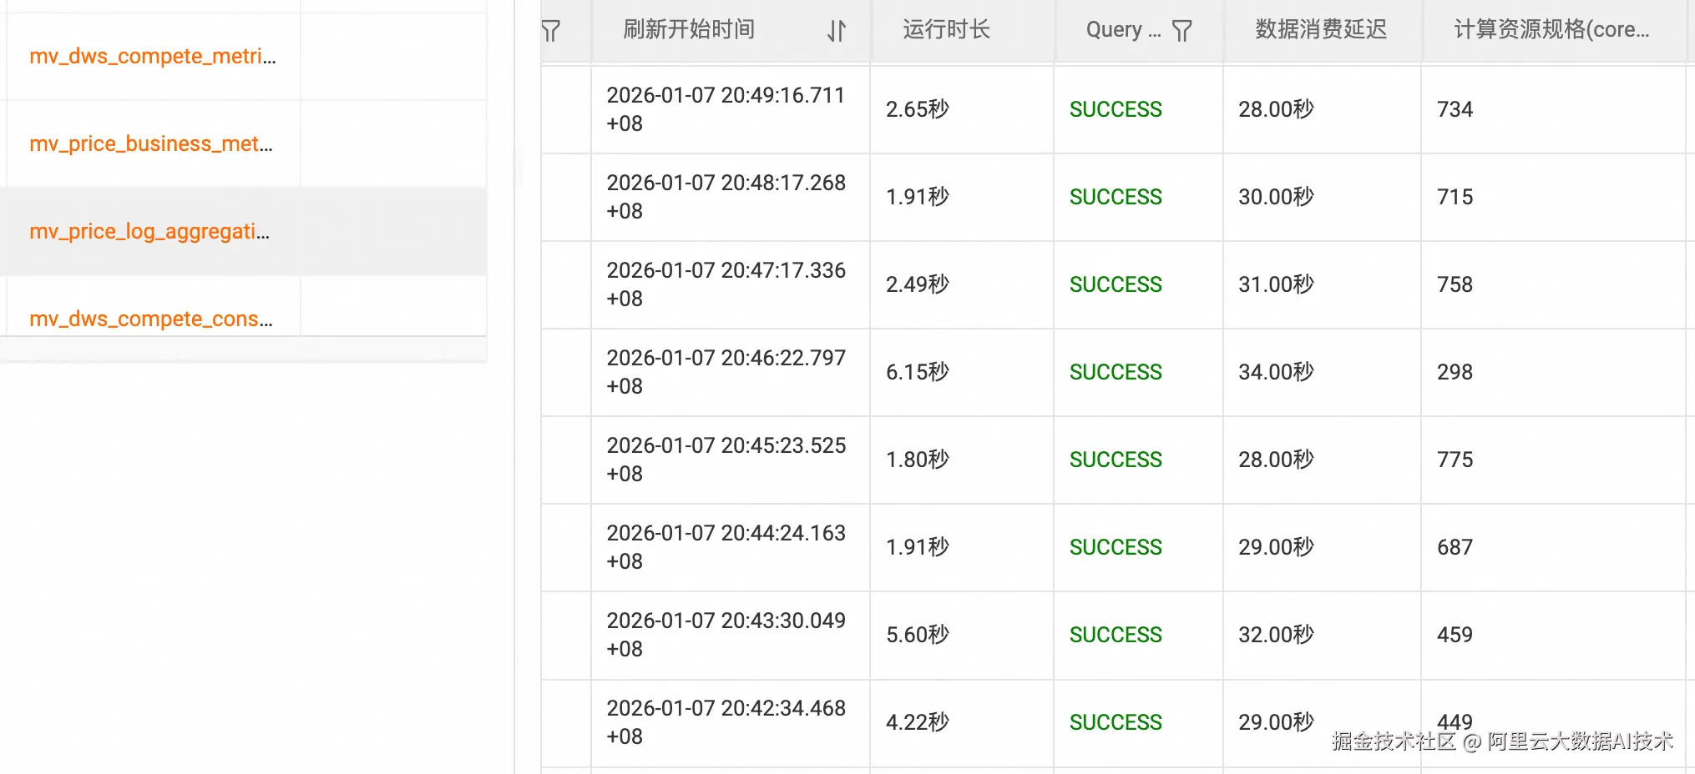The height and width of the screenshot is (774, 1695).
Task: Click SUCCESS status for the 20:42:34.468 refresh
Action: (1116, 722)
